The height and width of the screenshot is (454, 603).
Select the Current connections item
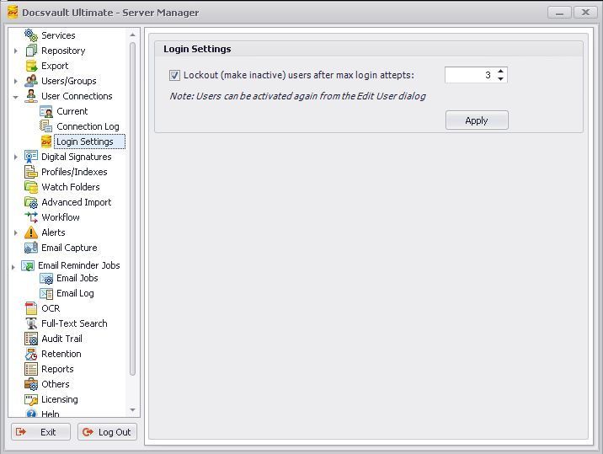point(72,111)
